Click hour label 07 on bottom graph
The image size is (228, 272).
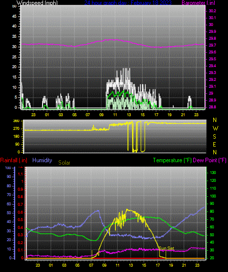tap(91, 265)
